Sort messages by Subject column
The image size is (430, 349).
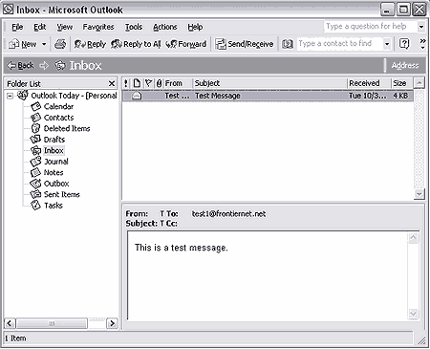tap(269, 83)
